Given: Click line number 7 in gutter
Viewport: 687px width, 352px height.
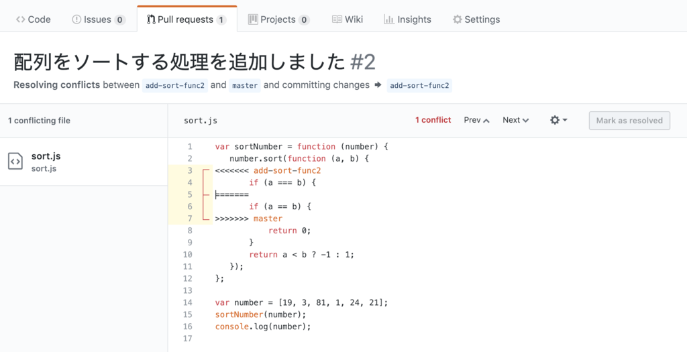Looking at the screenshot, I should 190,218.
